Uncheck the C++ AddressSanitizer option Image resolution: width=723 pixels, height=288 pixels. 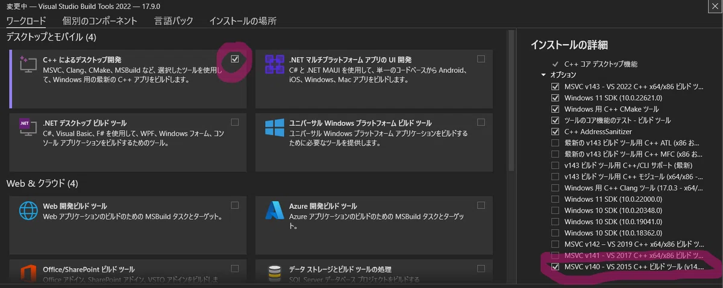pyautogui.click(x=555, y=131)
